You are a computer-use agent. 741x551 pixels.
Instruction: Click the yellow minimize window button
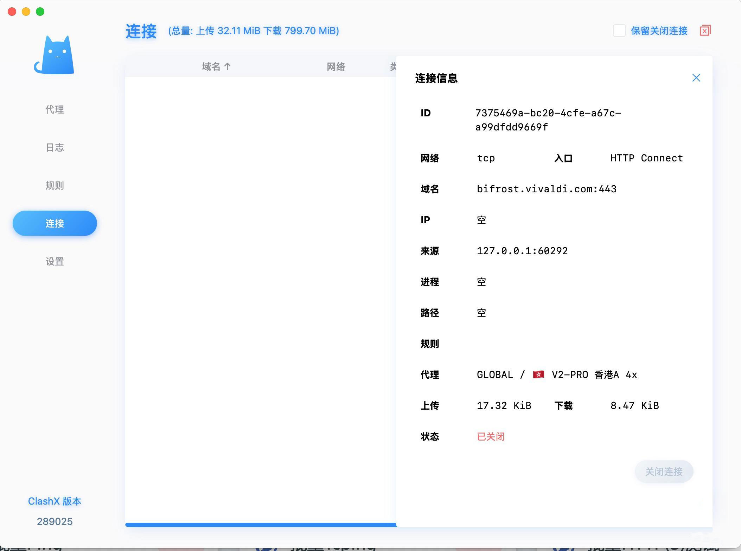click(26, 12)
